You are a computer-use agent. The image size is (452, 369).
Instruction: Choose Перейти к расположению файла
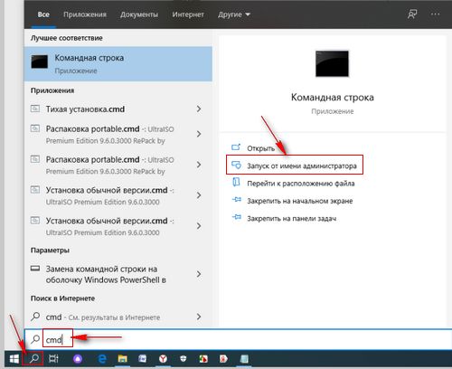click(301, 184)
